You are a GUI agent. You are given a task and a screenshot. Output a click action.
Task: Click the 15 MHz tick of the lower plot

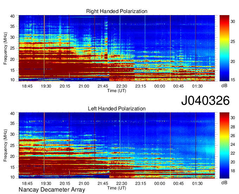pyautogui.click(x=12, y=167)
